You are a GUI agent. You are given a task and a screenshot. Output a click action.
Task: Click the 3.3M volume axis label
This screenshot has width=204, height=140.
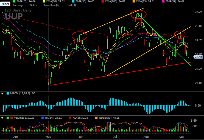pos(194,126)
